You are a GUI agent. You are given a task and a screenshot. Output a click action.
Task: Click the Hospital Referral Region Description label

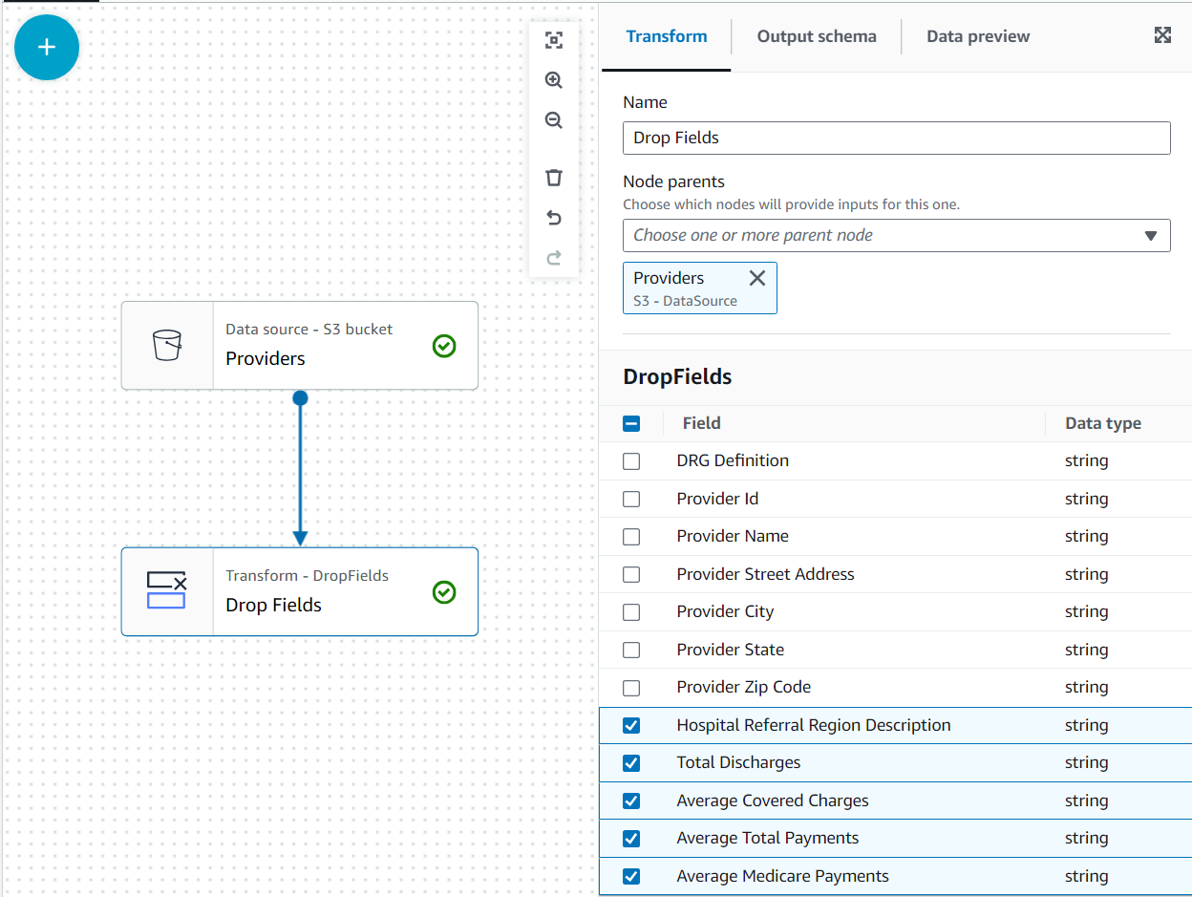click(814, 725)
